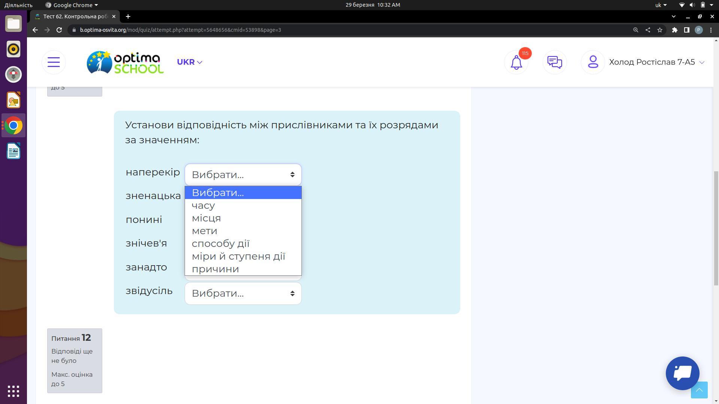Reload the quiz page
The height and width of the screenshot is (404, 719).
(x=59, y=30)
